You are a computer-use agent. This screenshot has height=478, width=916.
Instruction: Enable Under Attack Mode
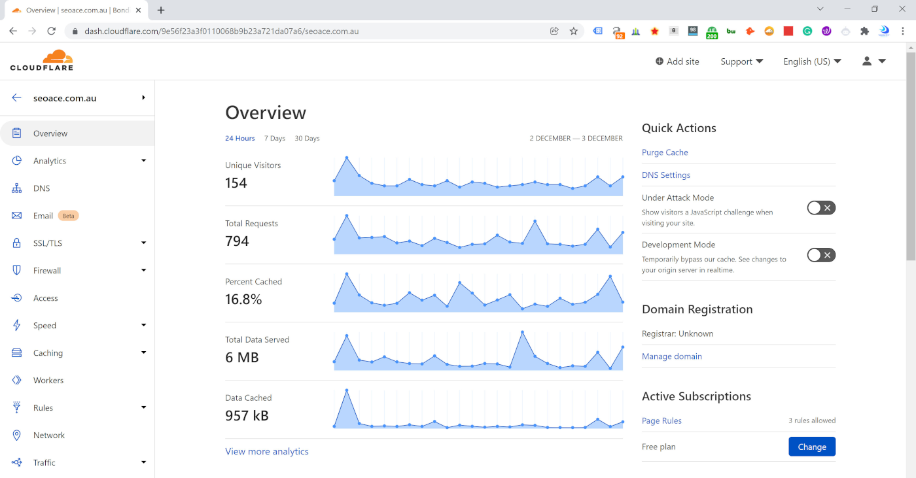820,207
